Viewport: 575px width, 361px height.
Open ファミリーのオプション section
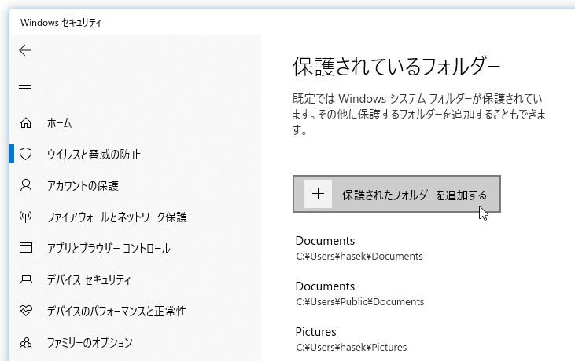point(90,343)
